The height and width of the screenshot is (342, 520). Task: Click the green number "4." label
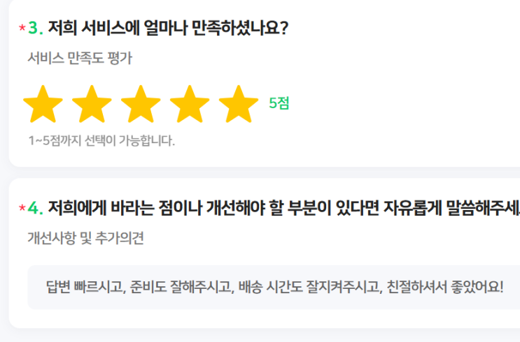pyautogui.click(x=35, y=209)
